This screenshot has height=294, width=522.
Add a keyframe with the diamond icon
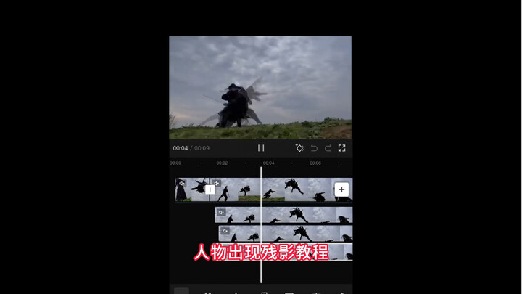(299, 148)
